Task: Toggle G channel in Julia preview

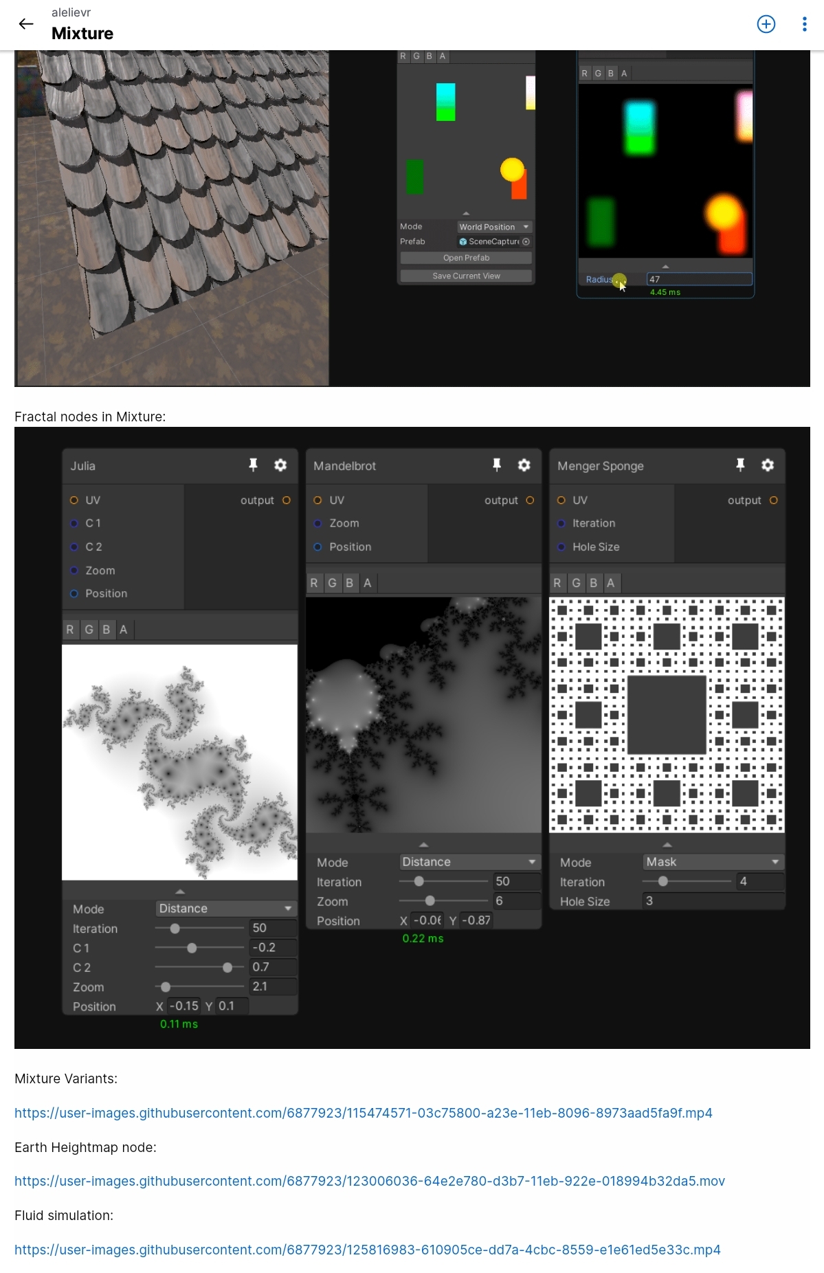Action: [x=89, y=630]
